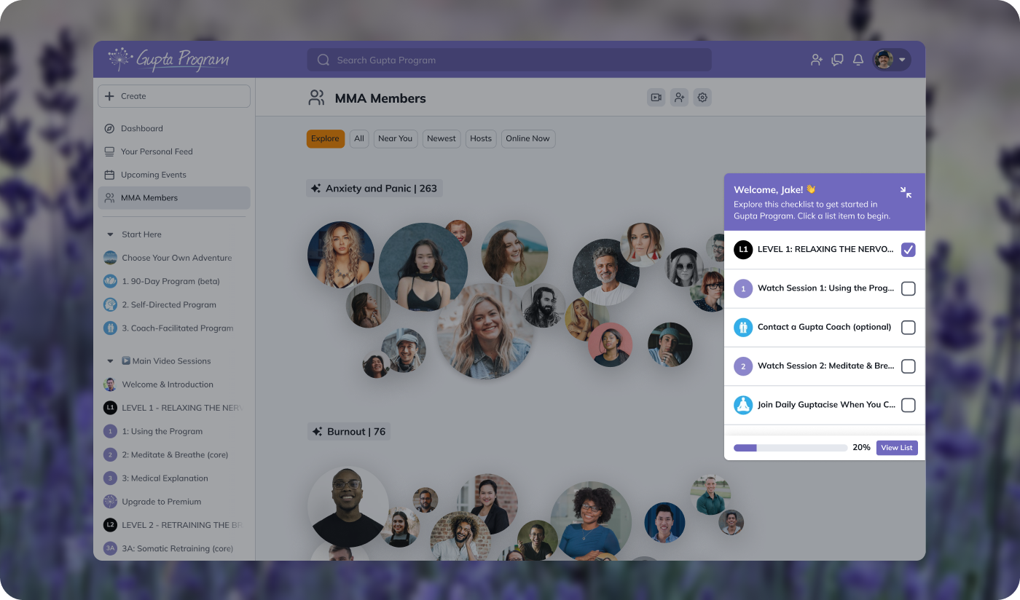Open 1. 90-Day Program (beta)
The width and height of the screenshot is (1020, 600).
click(174, 281)
